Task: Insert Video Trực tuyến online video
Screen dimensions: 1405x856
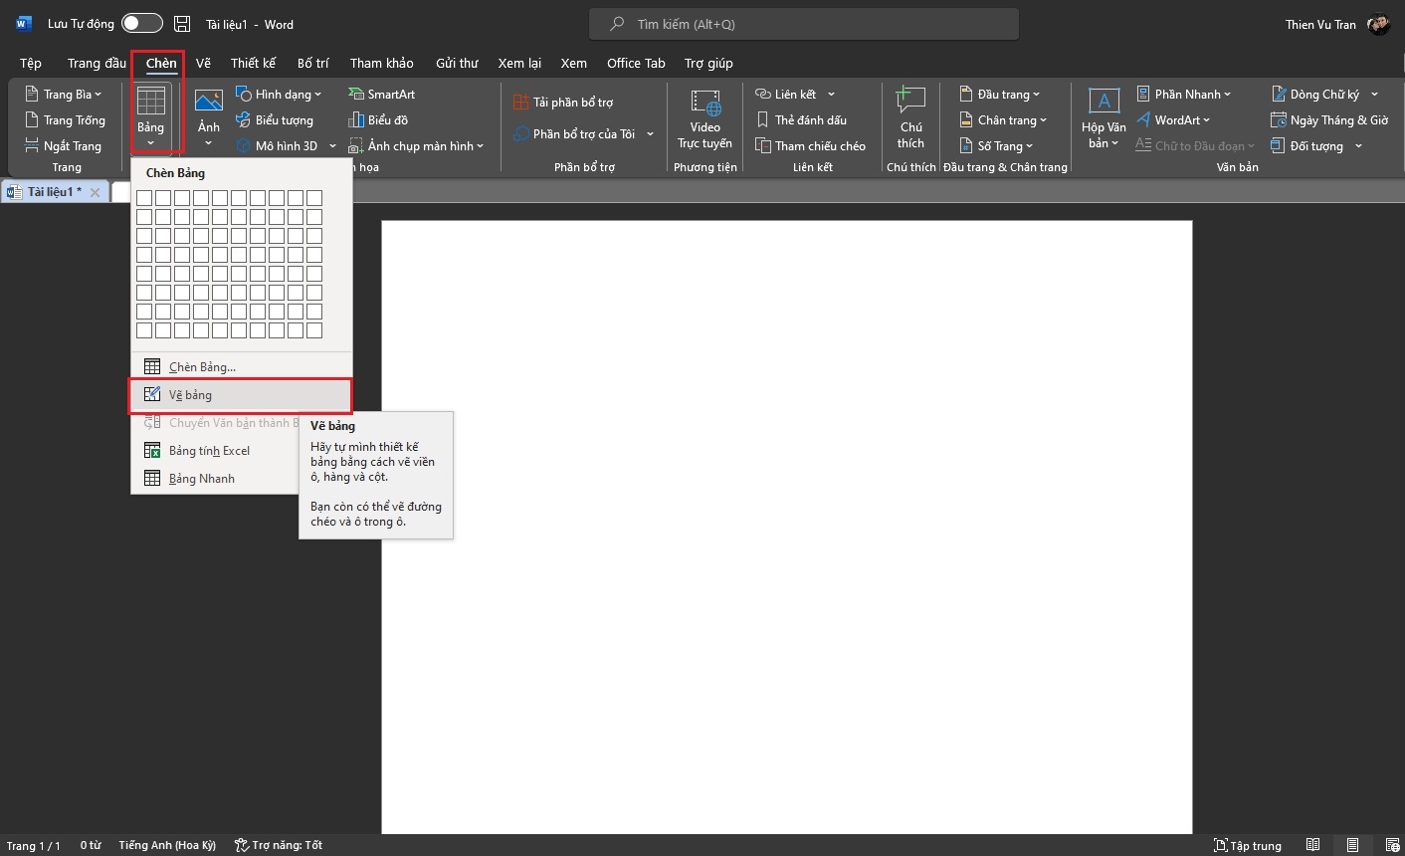Action: pyautogui.click(x=705, y=118)
